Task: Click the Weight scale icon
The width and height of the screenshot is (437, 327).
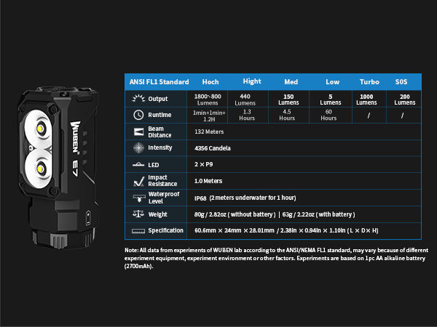Action: pos(138,214)
